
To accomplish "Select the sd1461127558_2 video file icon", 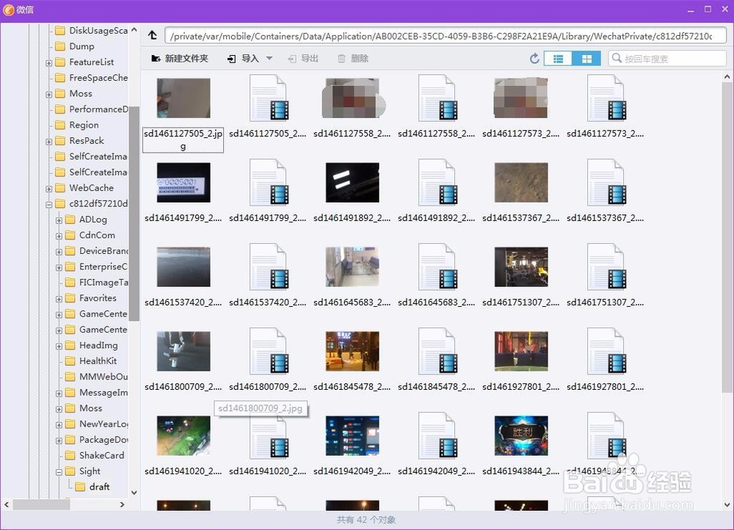I will point(437,98).
